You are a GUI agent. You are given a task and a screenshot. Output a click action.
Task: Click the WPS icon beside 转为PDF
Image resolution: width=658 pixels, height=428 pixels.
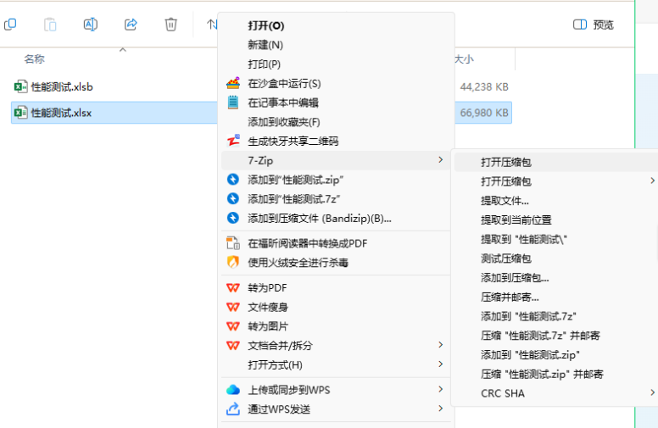point(233,288)
